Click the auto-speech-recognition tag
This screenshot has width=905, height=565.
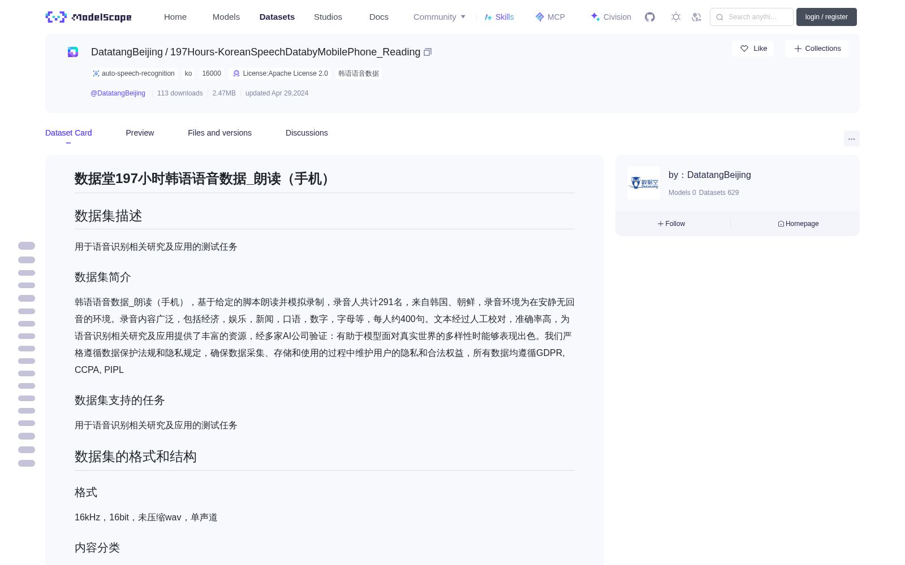tap(134, 73)
